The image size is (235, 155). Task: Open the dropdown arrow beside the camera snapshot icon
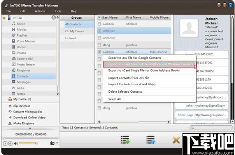point(57,143)
